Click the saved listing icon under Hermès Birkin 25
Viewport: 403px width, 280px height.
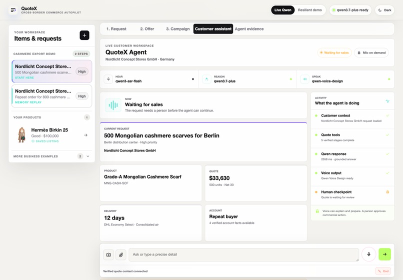33,141
